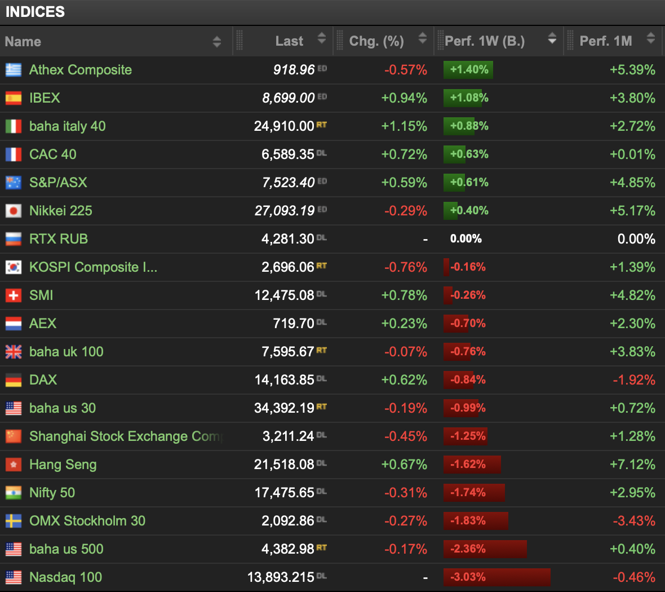Screen dimensions: 665x592
Task: Open the Shanghai Stock Exchange Composite link
Action: [x=126, y=436]
